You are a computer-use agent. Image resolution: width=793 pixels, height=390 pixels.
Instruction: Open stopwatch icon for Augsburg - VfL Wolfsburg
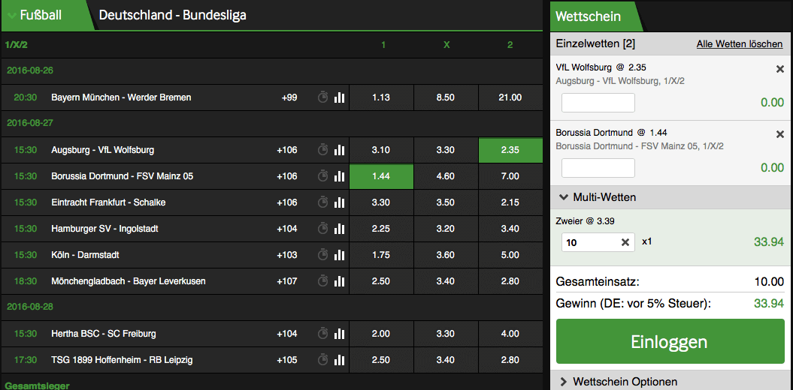click(322, 150)
